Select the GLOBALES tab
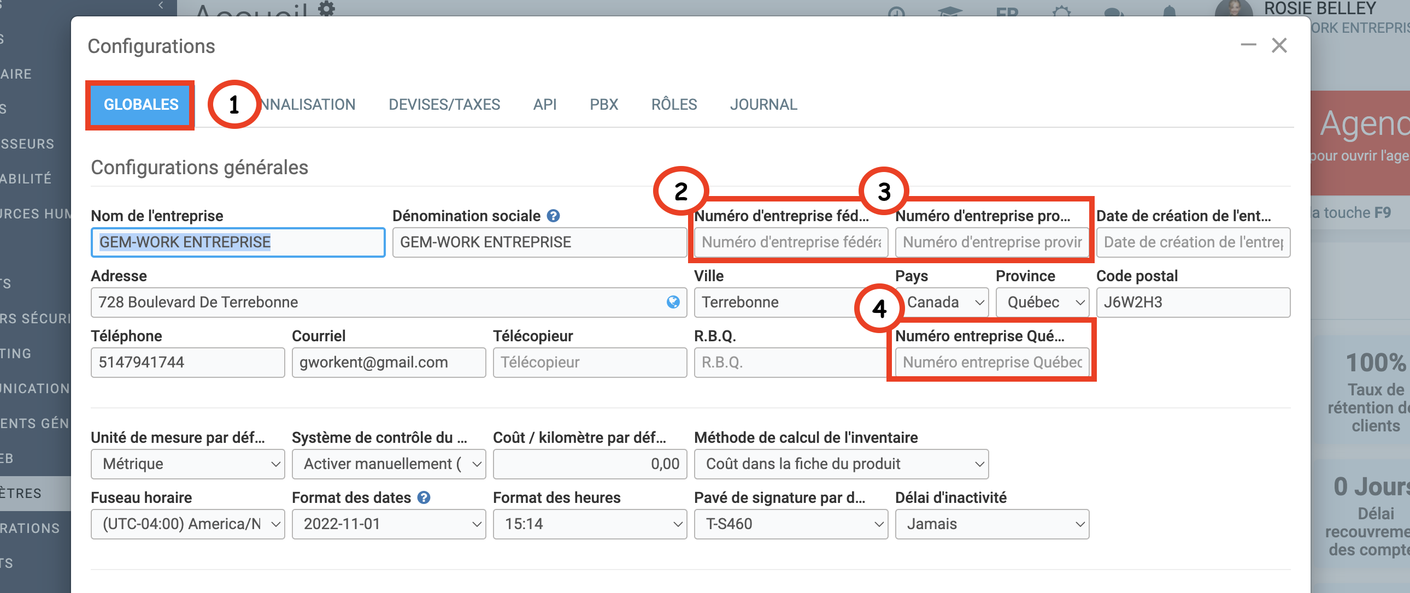The height and width of the screenshot is (593, 1410). pos(140,104)
